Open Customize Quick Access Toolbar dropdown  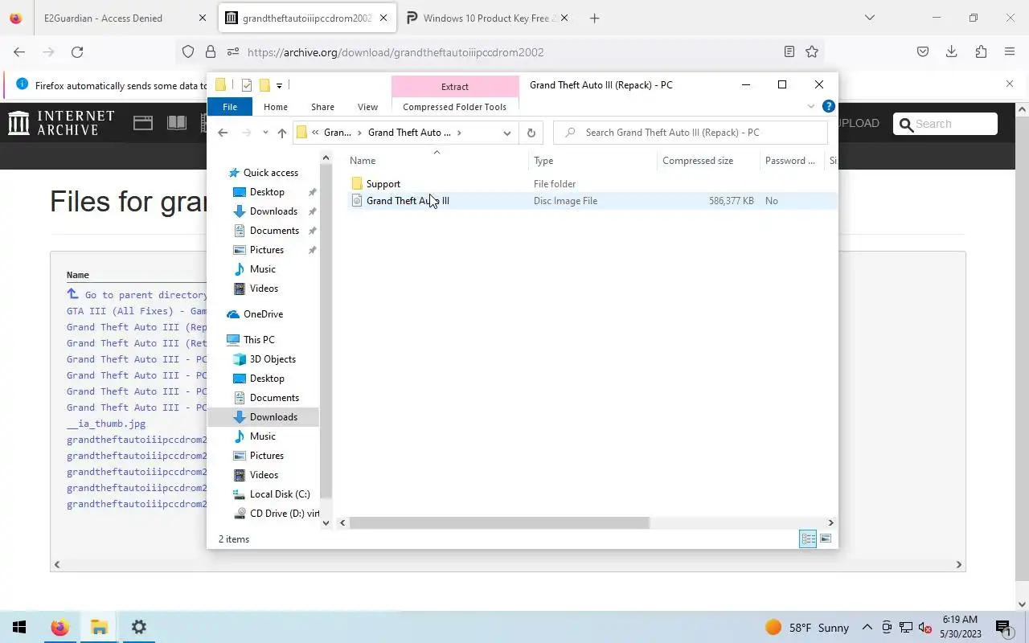point(279,85)
